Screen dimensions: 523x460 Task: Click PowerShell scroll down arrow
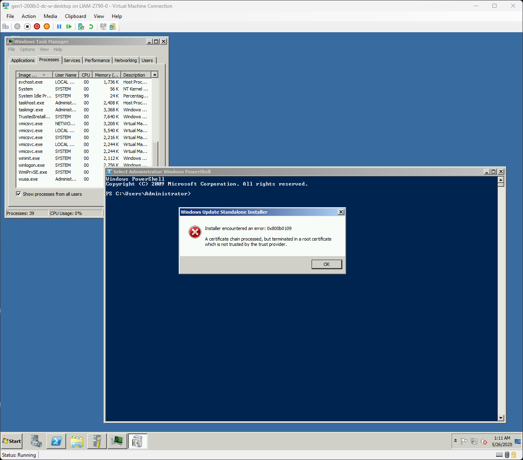501,418
